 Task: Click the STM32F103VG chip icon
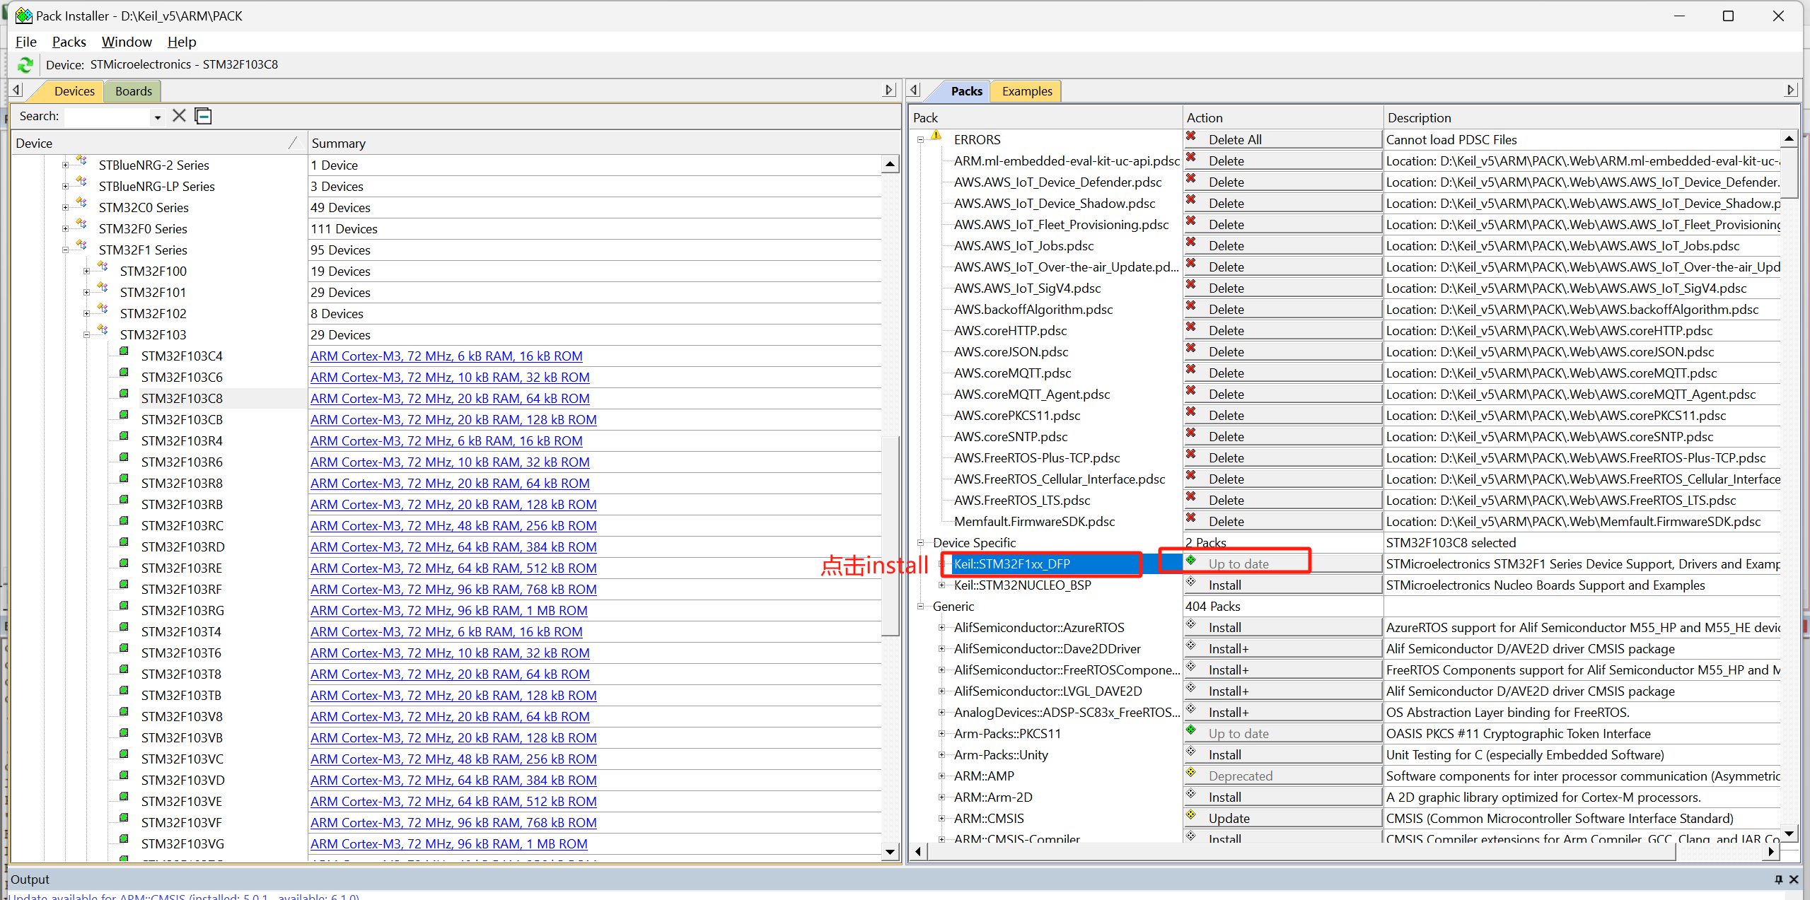(124, 839)
